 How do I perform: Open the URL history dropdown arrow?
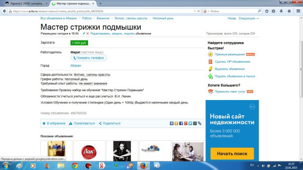[x=195, y=11]
